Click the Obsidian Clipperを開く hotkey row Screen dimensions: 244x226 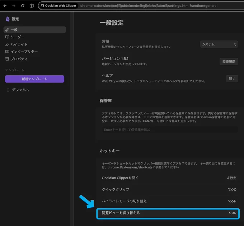tap(169, 178)
